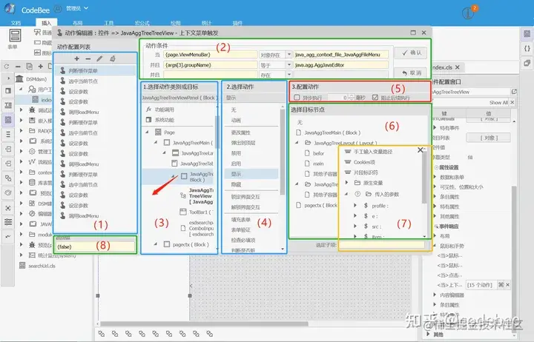Click the 片段标识符 item
Image resolution: width=534 pixels, height=342 pixels.
click(x=361, y=172)
